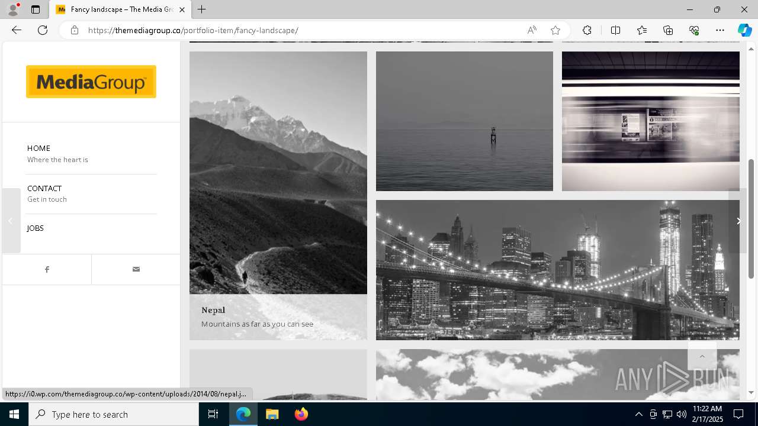Image resolution: width=758 pixels, height=426 pixels.
Task: Open Task View
Action: (x=213, y=414)
